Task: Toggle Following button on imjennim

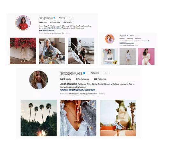Action: tap(132, 36)
